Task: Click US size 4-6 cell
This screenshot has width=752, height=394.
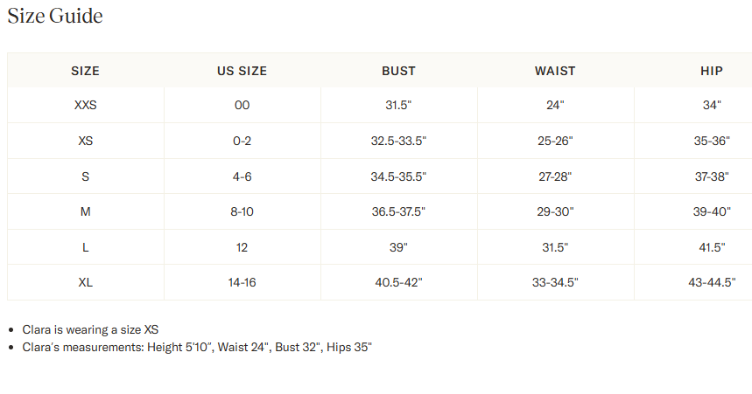Action: [x=242, y=176]
